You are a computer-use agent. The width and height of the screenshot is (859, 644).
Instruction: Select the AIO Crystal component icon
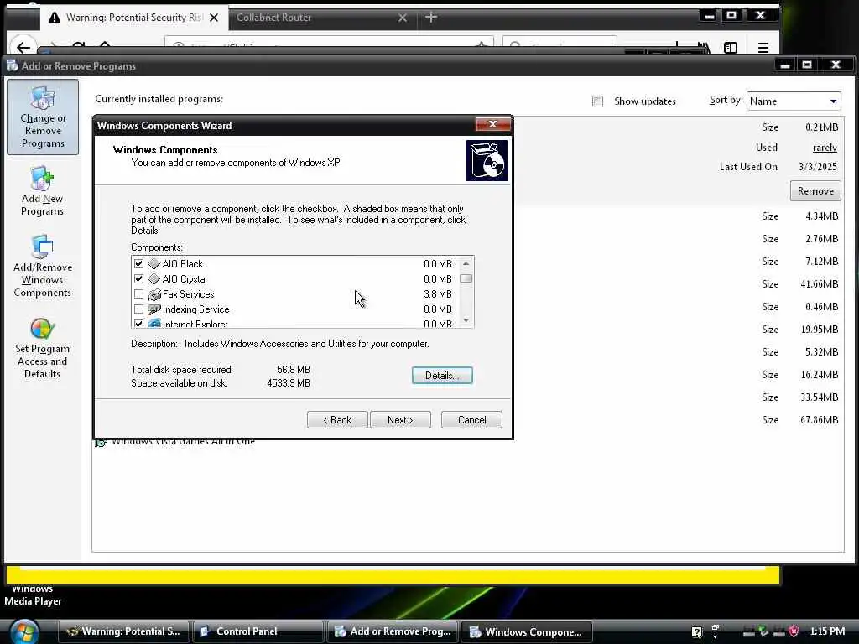click(x=154, y=279)
